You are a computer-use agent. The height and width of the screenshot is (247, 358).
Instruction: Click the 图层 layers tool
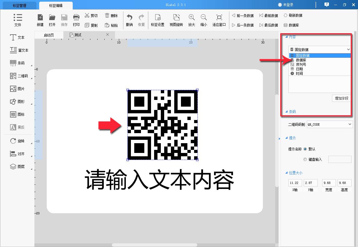coord(17,167)
